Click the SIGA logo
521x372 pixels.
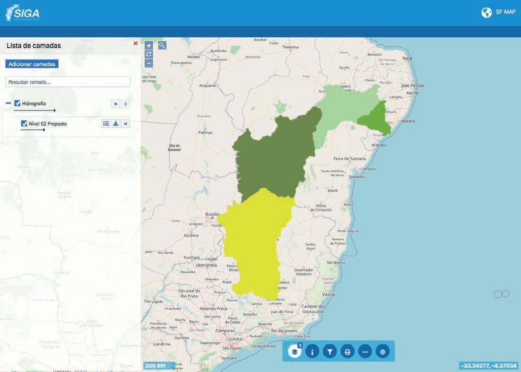[23, 13]
